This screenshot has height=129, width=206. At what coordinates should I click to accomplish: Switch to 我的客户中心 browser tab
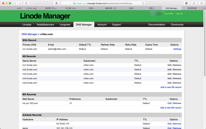[51, 8]
